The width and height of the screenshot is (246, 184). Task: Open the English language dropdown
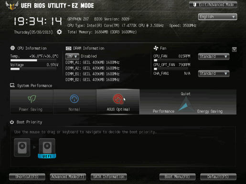[x=217, y=17]
